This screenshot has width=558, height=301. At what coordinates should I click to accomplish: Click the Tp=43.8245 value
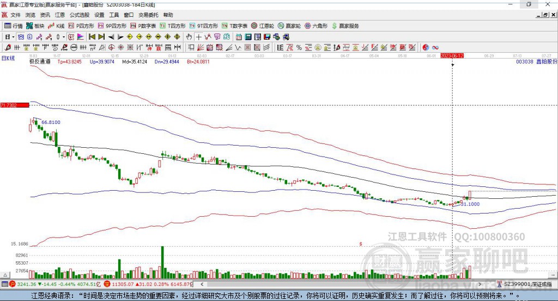(x=69, y=62)
